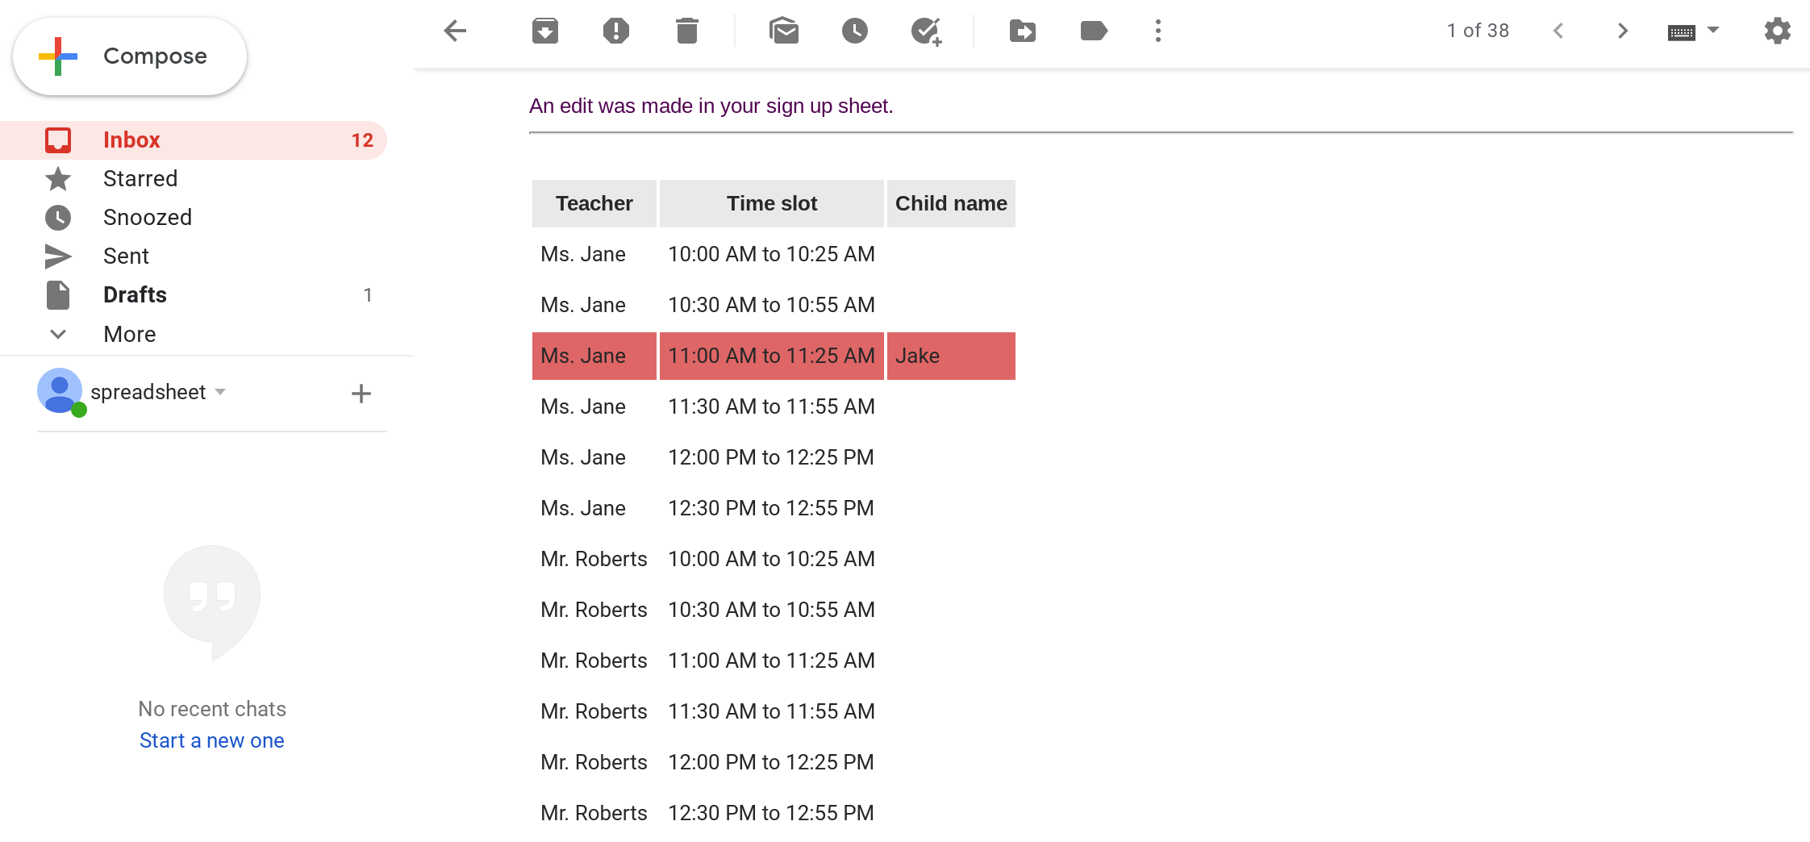
Task: Go to the next email with right chevron
Action: click(x=1623, y=31)
